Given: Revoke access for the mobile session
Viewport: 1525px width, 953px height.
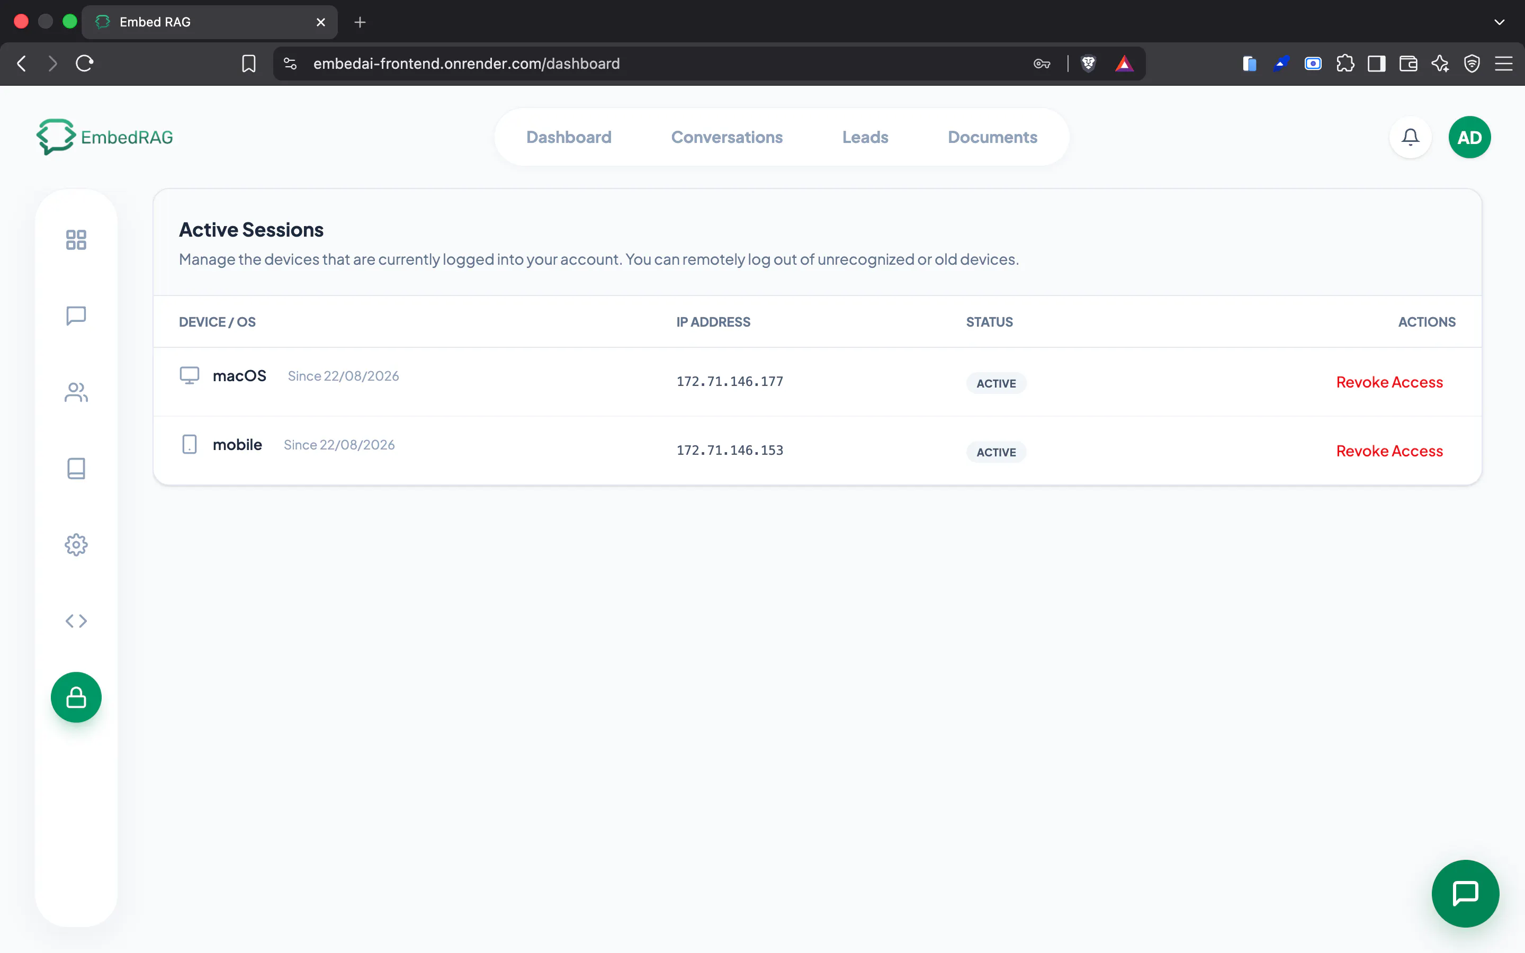Looking at the screenshot, I should pos(1389,451).
